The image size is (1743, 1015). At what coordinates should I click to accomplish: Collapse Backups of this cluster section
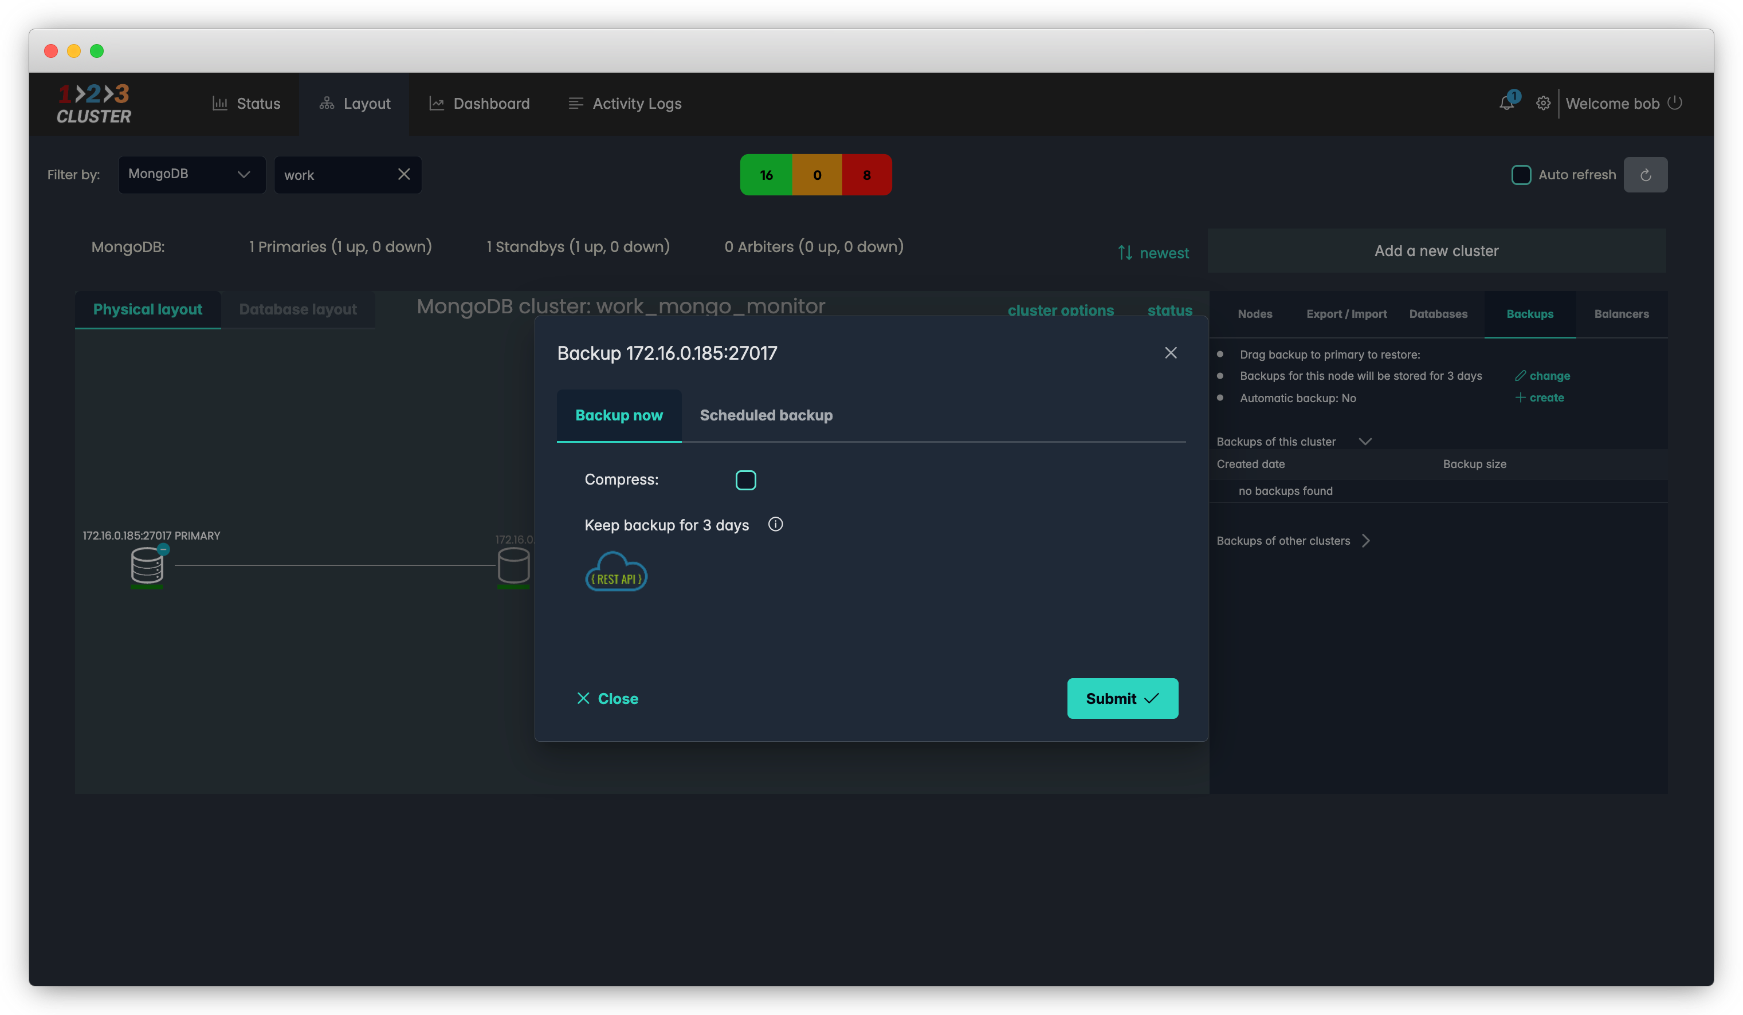1365,441
